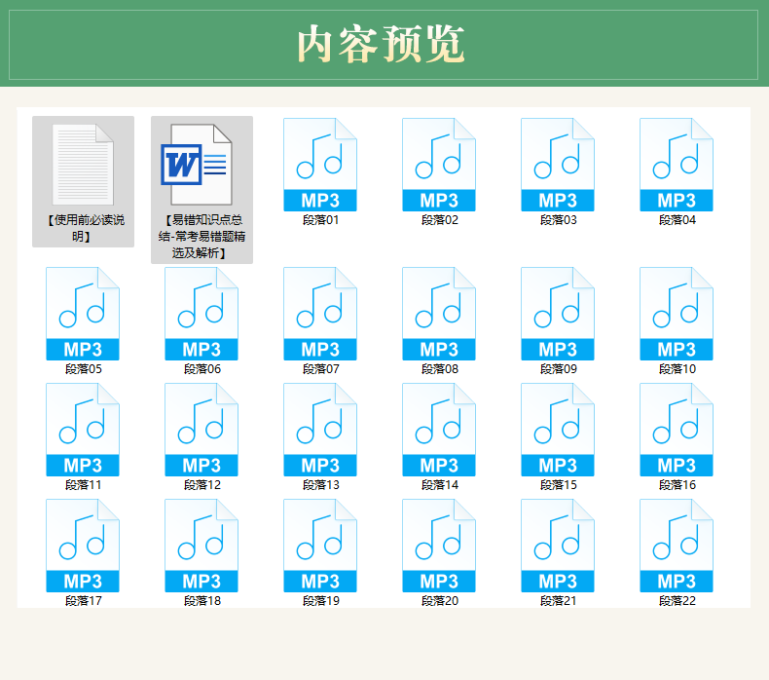
Task: Click the file name label 段落01
Action: point(321,220)
